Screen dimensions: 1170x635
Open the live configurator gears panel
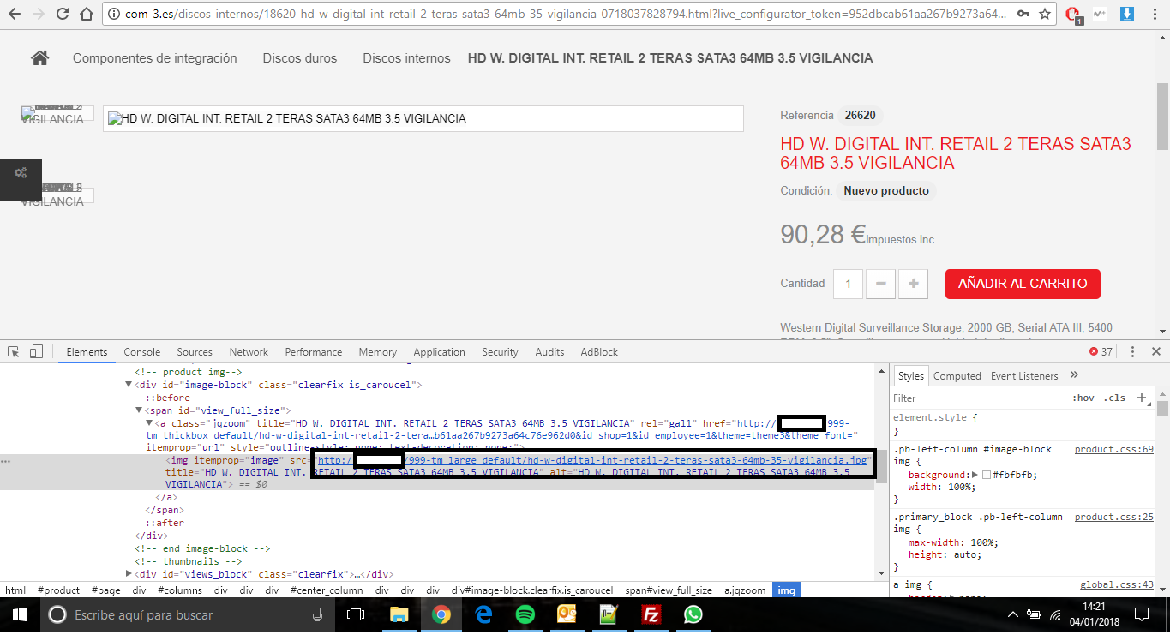(21, 173)
